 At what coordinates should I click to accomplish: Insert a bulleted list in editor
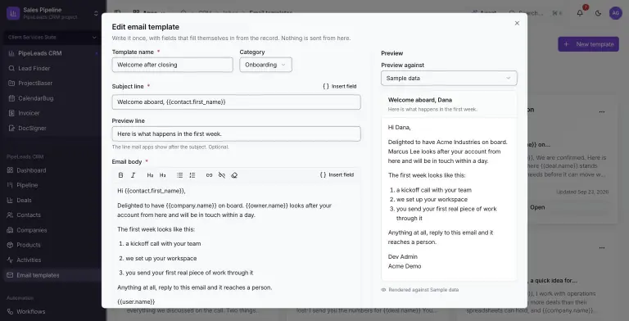[179, 175]
